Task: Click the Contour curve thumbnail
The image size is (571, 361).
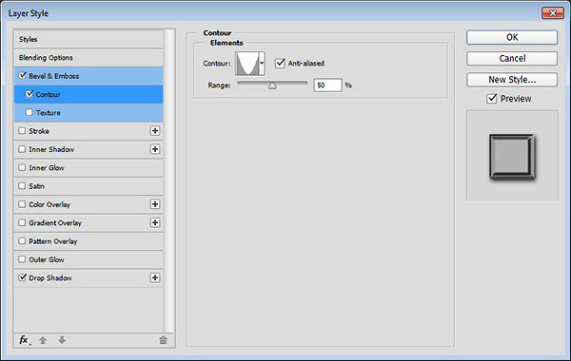Action: (x=247, y=64)
